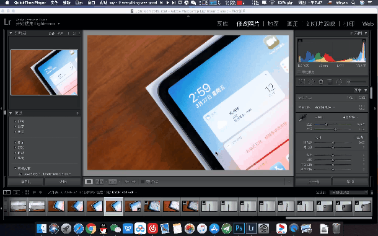
Task: Show main window icon numbered 1
Action: pyautogui.click(x=7, y=192)
